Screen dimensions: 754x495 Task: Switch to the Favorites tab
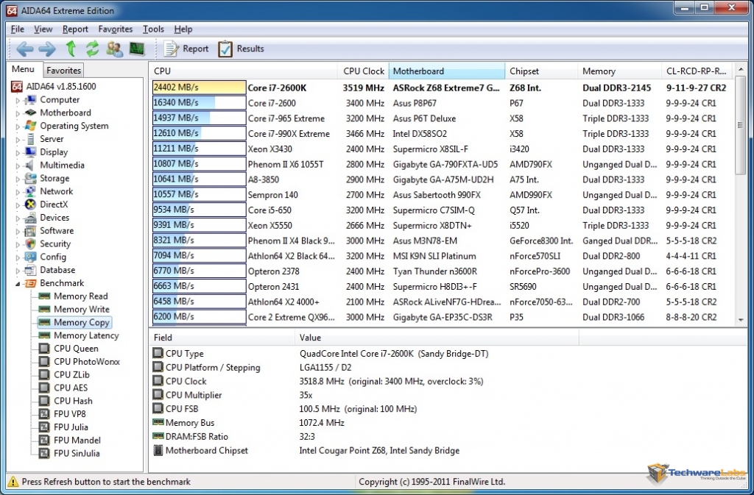[x=63, y=71]
